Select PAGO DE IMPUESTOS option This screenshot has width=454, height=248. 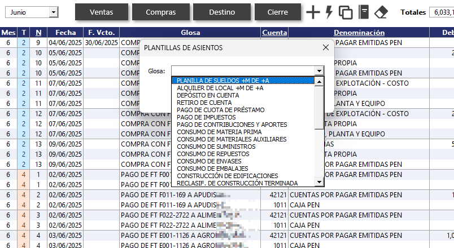(243, 117)
